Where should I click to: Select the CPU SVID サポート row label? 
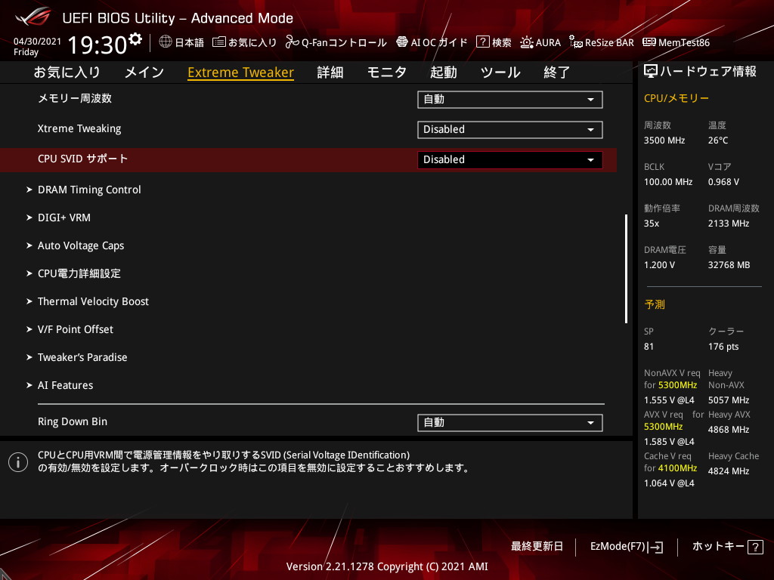click(82, 159)
